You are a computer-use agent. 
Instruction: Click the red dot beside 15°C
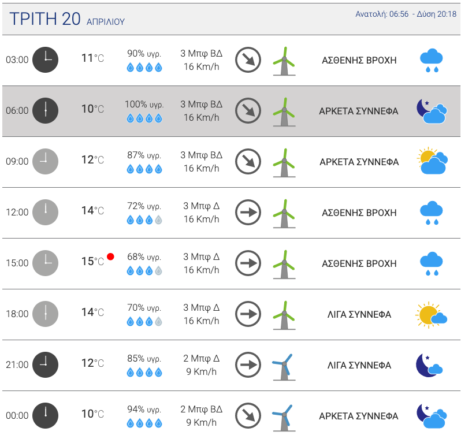pyautogui.click(x=110, y=256)
